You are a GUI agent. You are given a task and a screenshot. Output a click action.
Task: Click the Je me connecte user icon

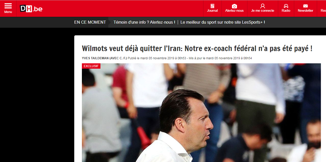(263, 6)
